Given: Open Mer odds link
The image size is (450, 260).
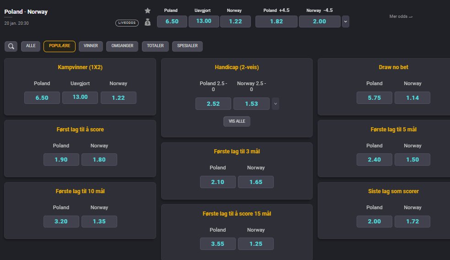Looking at the screenshot, I should (x=401, y=16).
